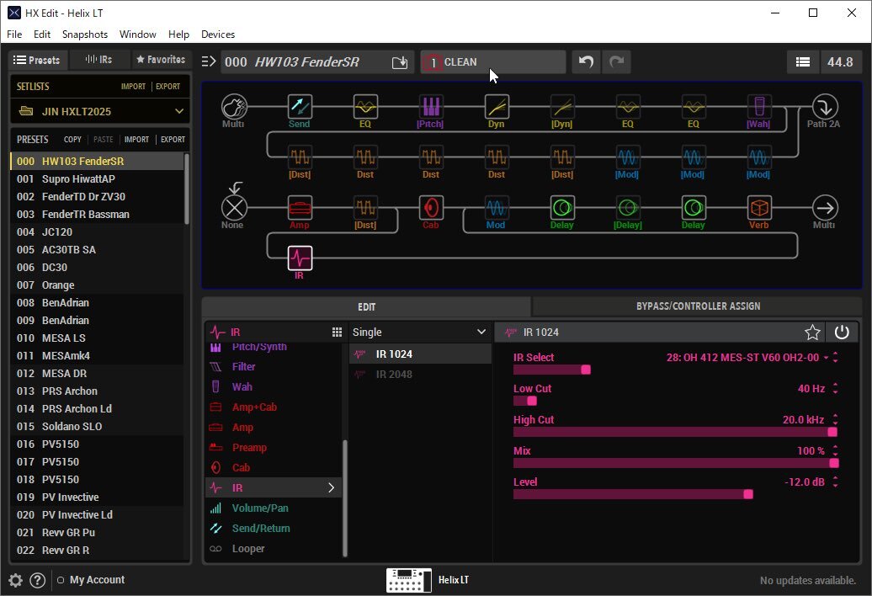Open the Snapshots menu
The image size is (872, 596).
(85, 35)
